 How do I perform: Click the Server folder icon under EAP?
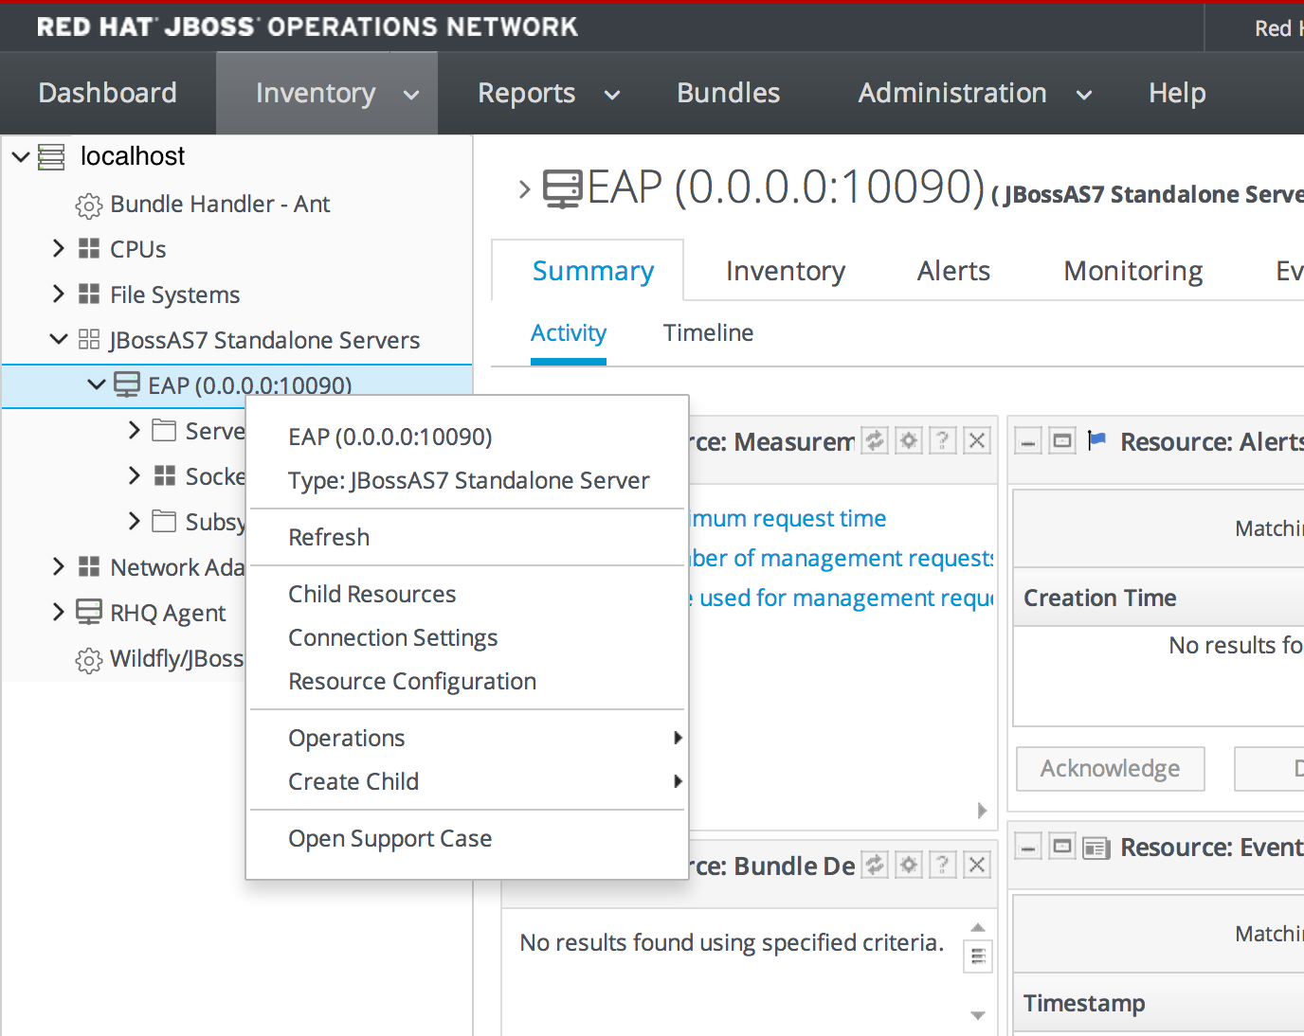[x=165, y=431]
